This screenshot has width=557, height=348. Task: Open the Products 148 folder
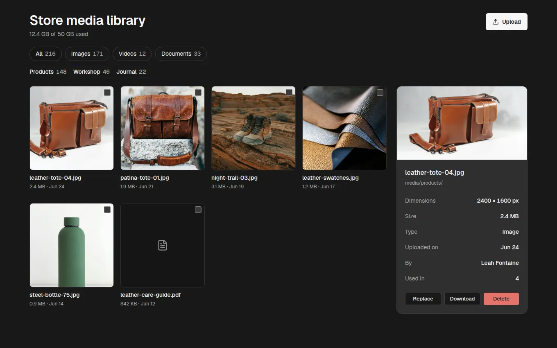(48, 72)
